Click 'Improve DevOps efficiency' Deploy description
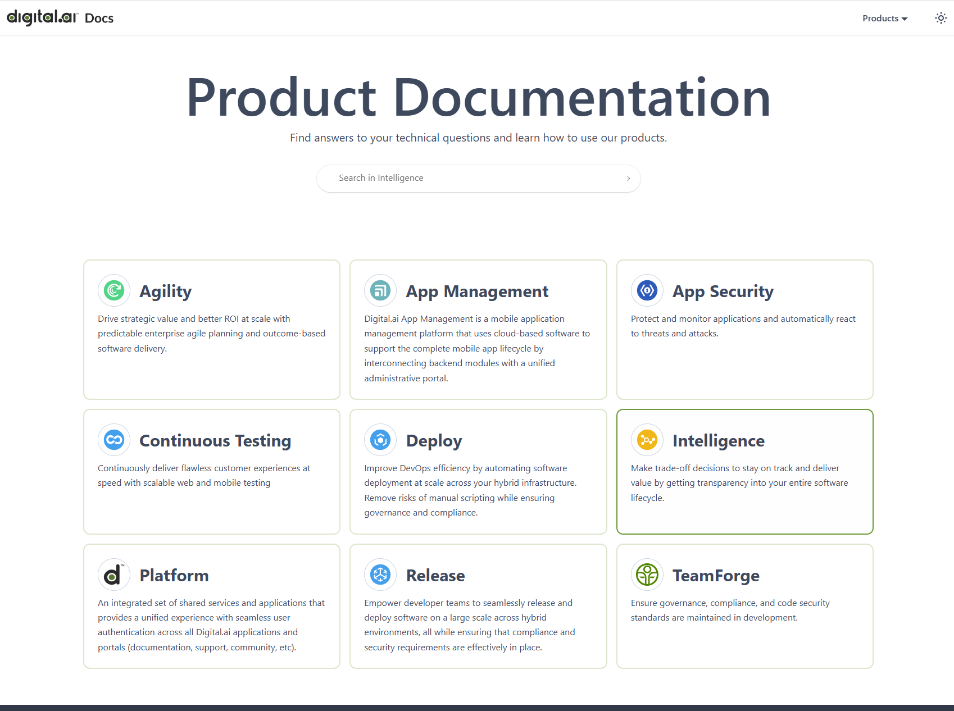The height and width of the screenshot is (711, 954). tap(470, 490)
